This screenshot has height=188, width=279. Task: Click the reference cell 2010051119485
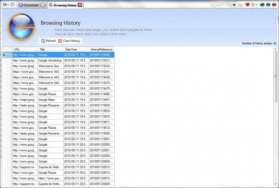point(102,94)
